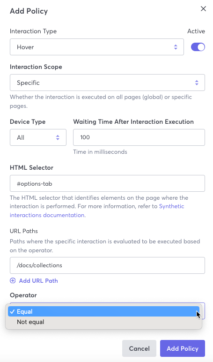The image size is (213, 362).
Task: Click the Interaction Type up-down arrows icon
Action: pyautogui.click(x=176, y=47)
